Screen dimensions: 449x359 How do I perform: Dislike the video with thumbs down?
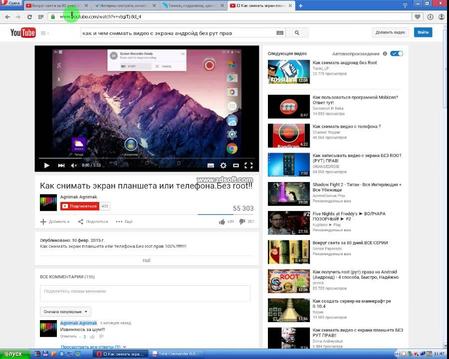[x=242, y=221]
